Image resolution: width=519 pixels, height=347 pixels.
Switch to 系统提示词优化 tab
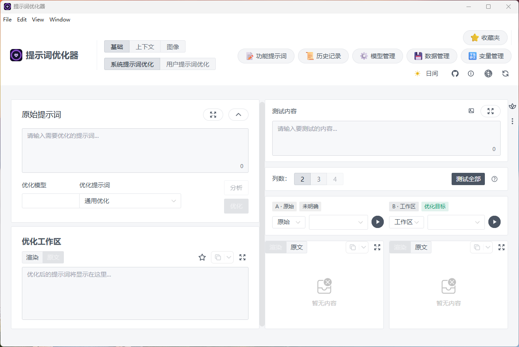tap(132, 64)
